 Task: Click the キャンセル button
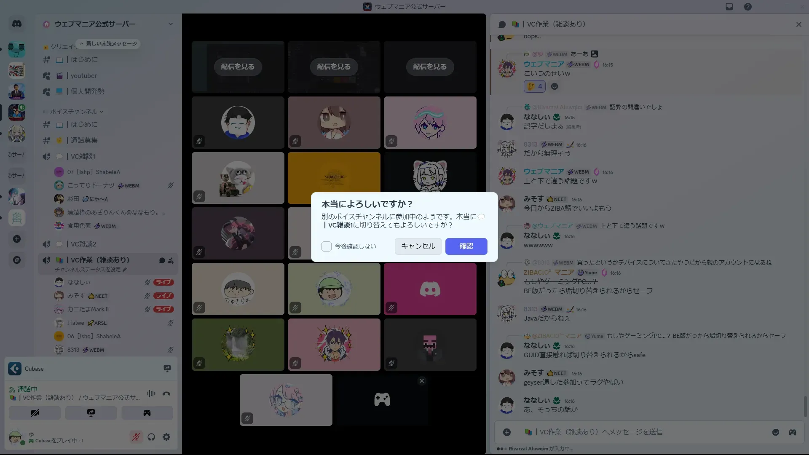418,246
